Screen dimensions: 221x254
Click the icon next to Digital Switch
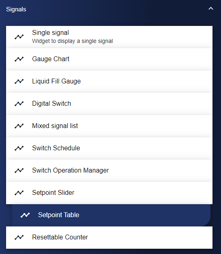click(x=19, y=104)
